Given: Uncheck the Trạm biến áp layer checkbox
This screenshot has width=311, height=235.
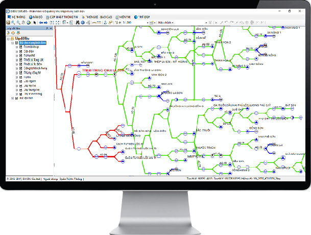Looking at the screenshot, I should [x=21, y=48].
